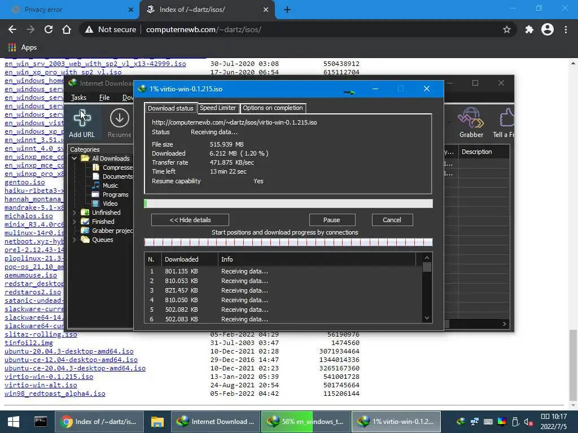Click the Downloaded column header
This screenshot has width=578, height=433.
click(x=190, y=259)
